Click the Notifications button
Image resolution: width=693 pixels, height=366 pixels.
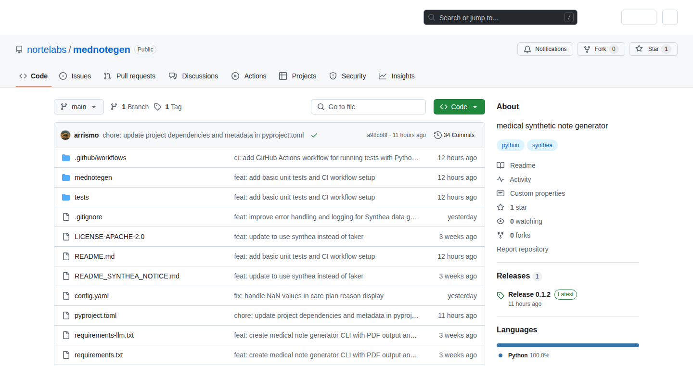tap(545, 49)
